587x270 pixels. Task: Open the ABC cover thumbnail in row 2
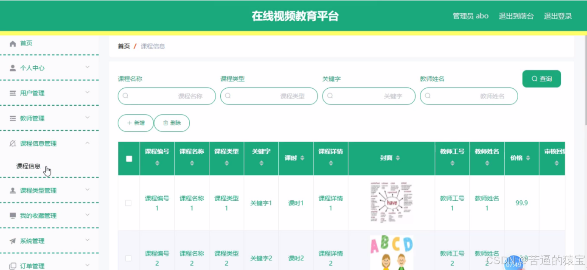tap(391, 253)
